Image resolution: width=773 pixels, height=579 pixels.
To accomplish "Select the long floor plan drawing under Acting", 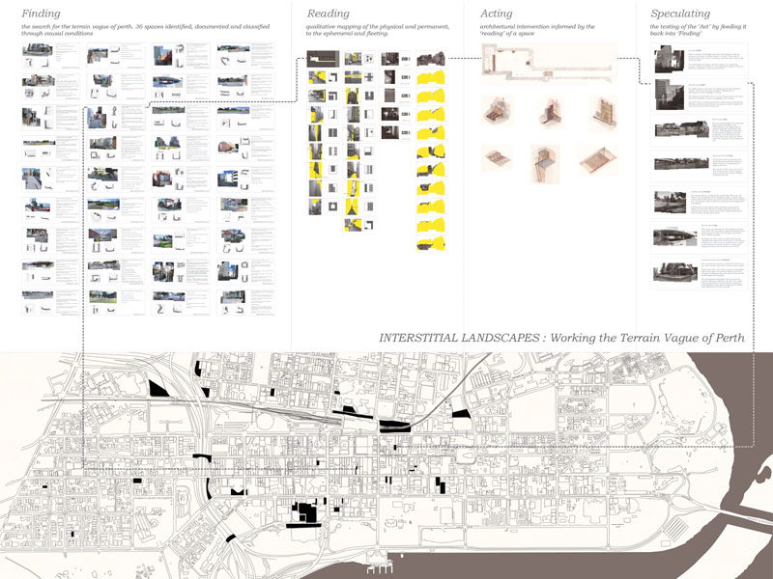I will pyautogui.click(x=547, y=65).
